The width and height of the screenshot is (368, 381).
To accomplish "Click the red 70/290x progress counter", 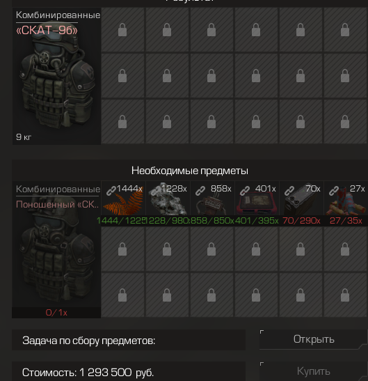I will click(301, 221).
